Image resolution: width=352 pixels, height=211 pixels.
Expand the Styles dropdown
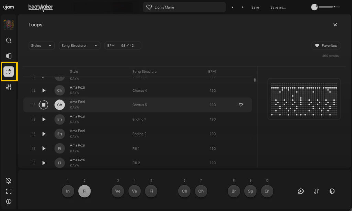41,46
